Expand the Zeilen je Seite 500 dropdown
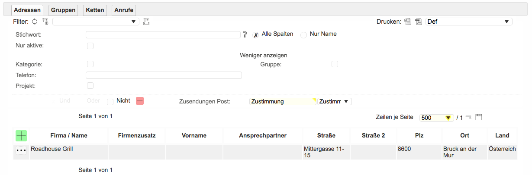Image resolution: width=532 pixels, height=175 pixels. tap(436, 118)
